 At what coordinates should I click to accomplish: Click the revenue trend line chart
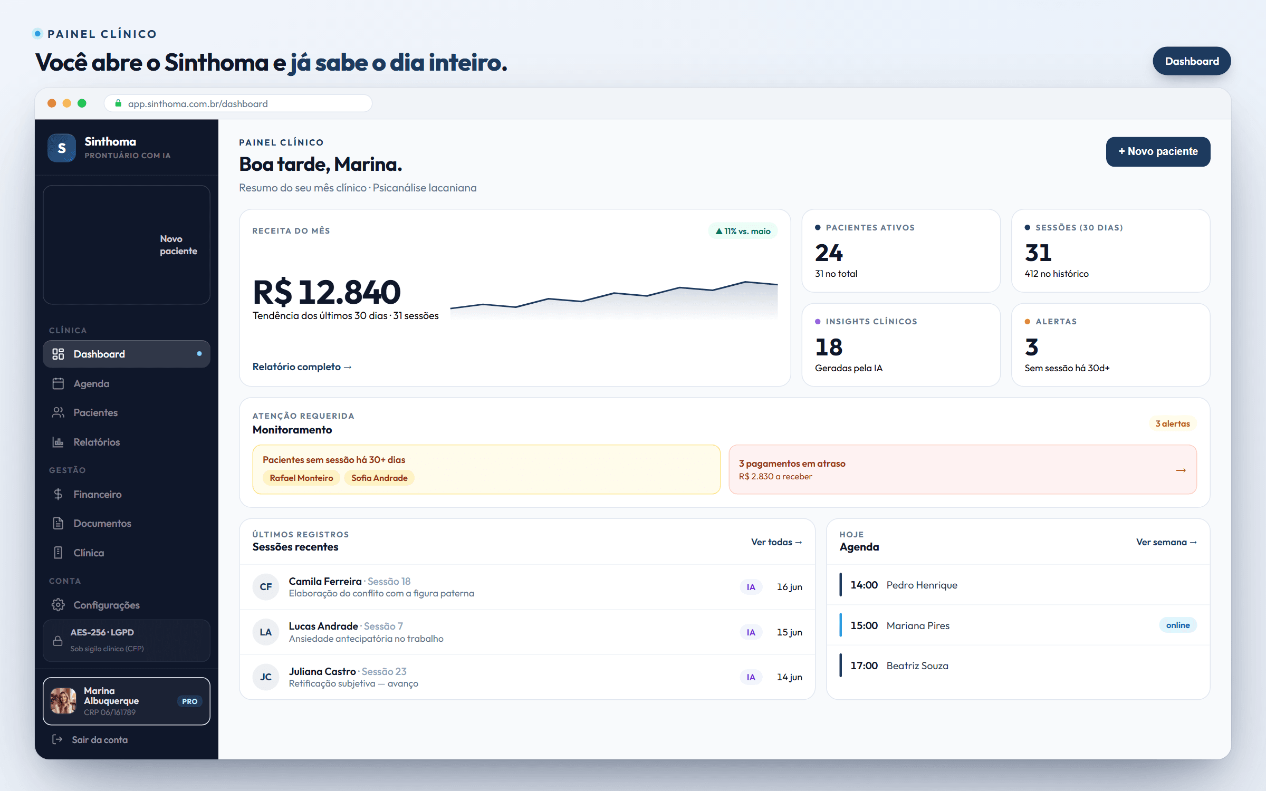pyautogui.click(x=613, y=301)
